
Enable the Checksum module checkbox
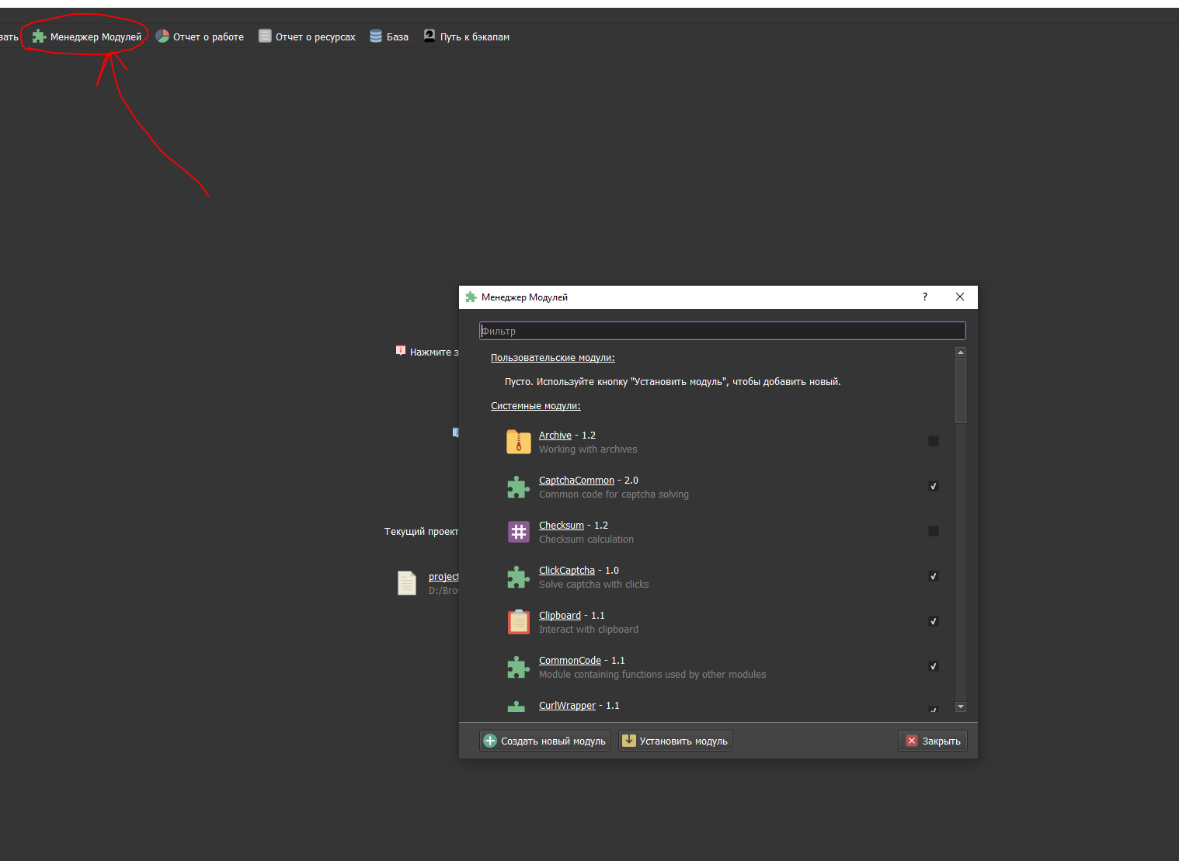[934, 531]
